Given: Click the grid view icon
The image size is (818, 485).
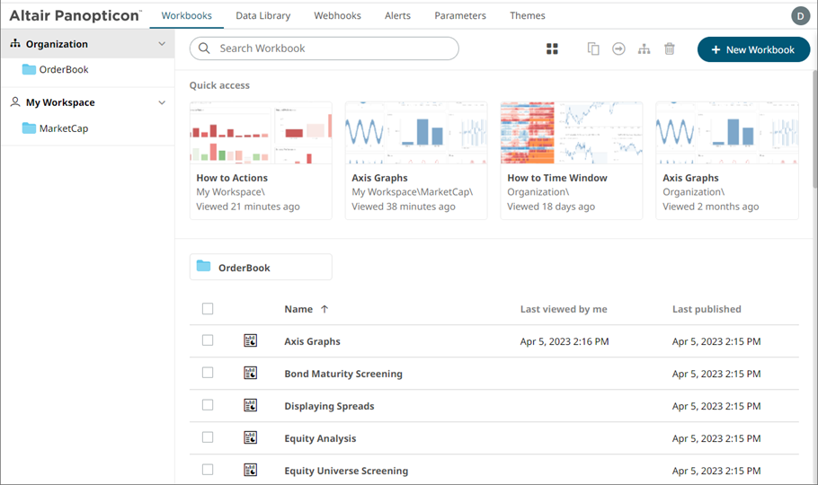Looking at the screenshot, I should 553,49.
